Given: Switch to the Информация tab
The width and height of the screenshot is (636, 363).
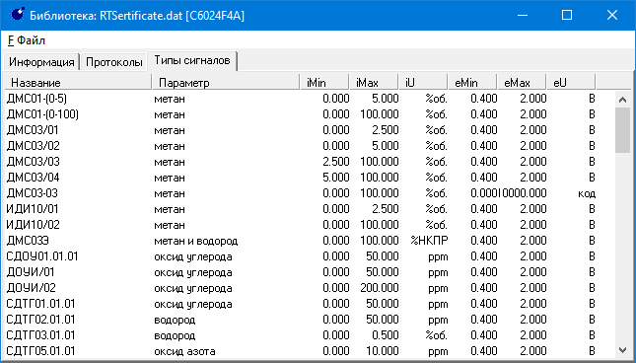Looking at the screenshot, I should point(41,62).
